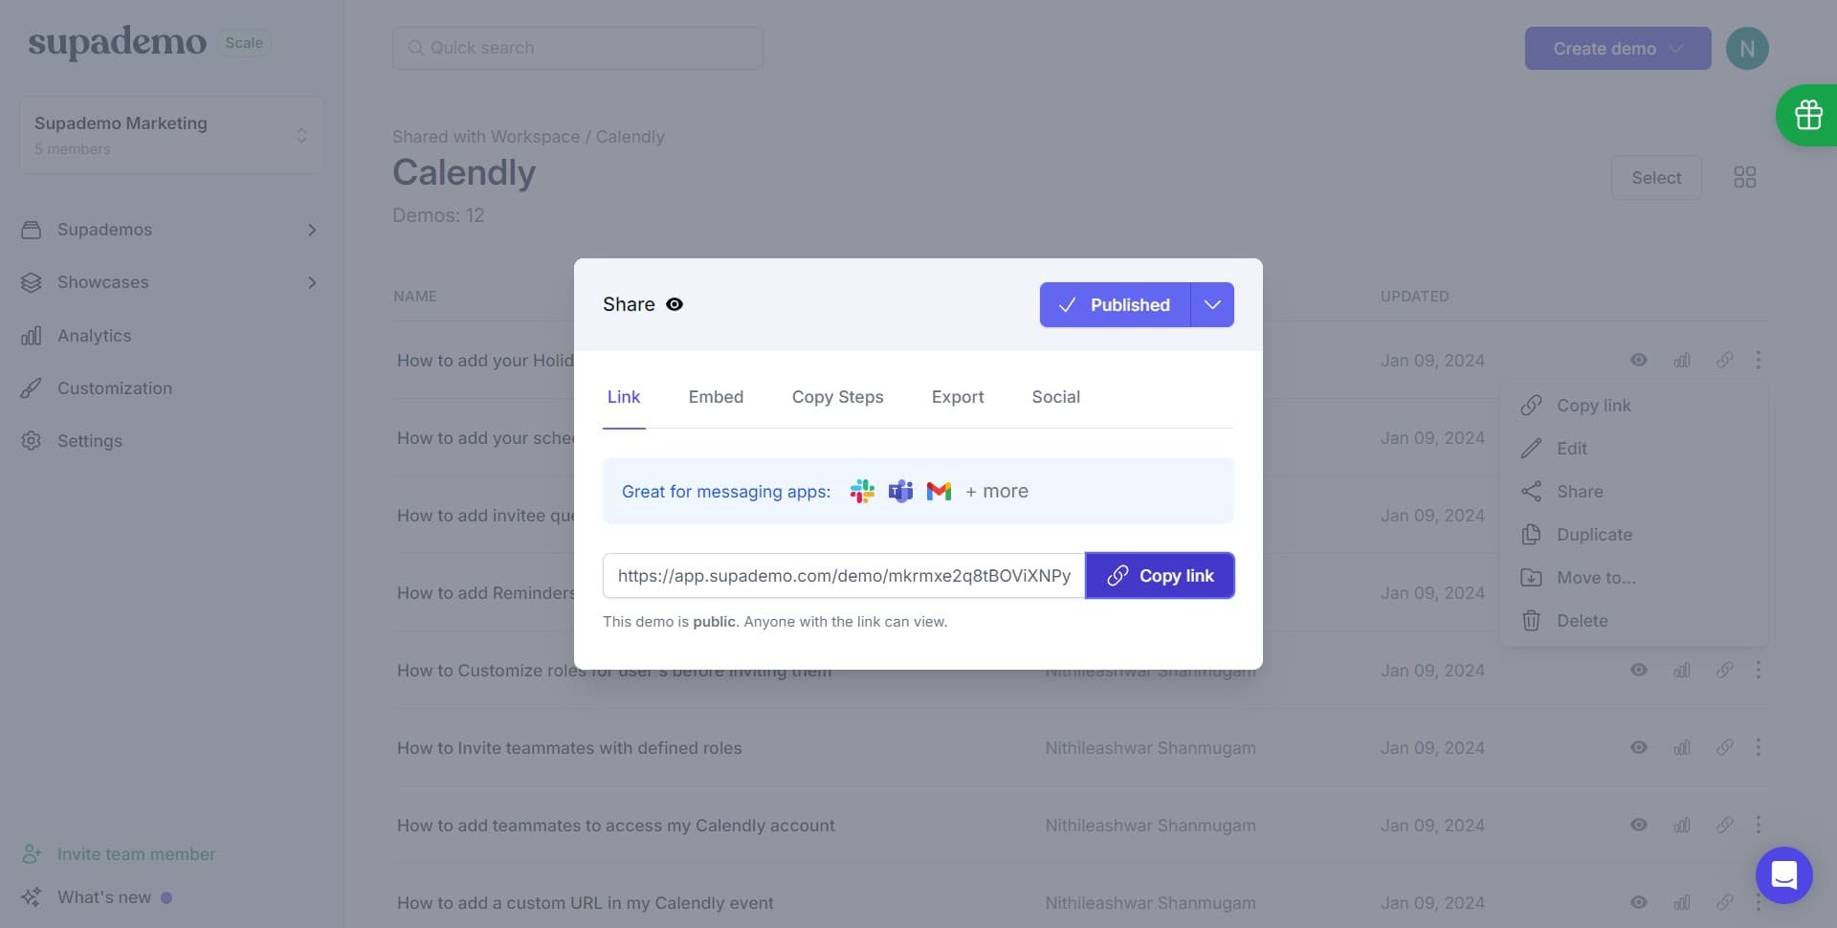Screen dimensions: 1837x928
Task: Open the chat support bubble
Action: 1783,874
